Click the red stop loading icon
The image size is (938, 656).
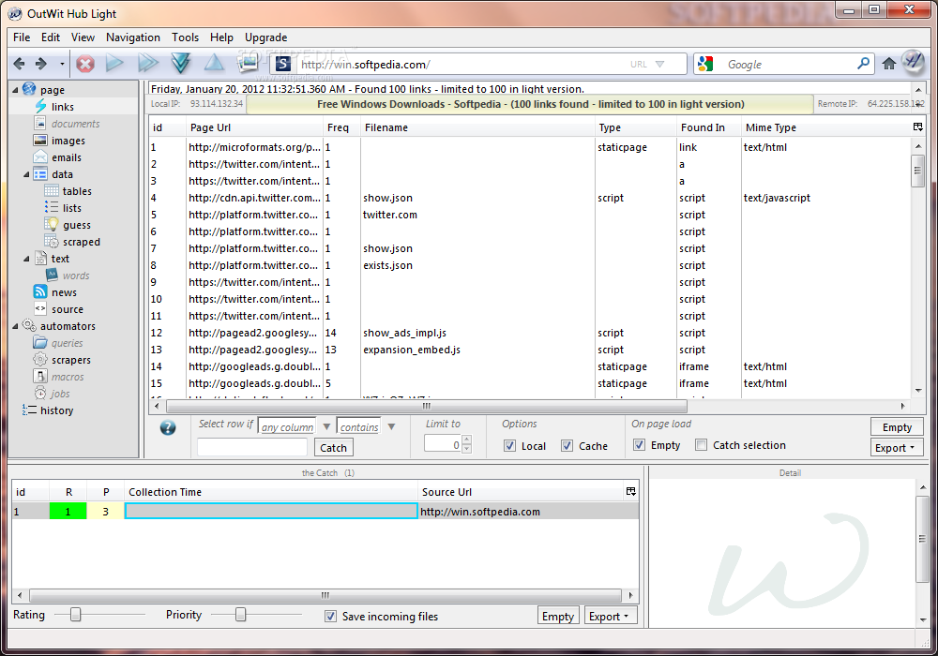[x=85, y=64]
